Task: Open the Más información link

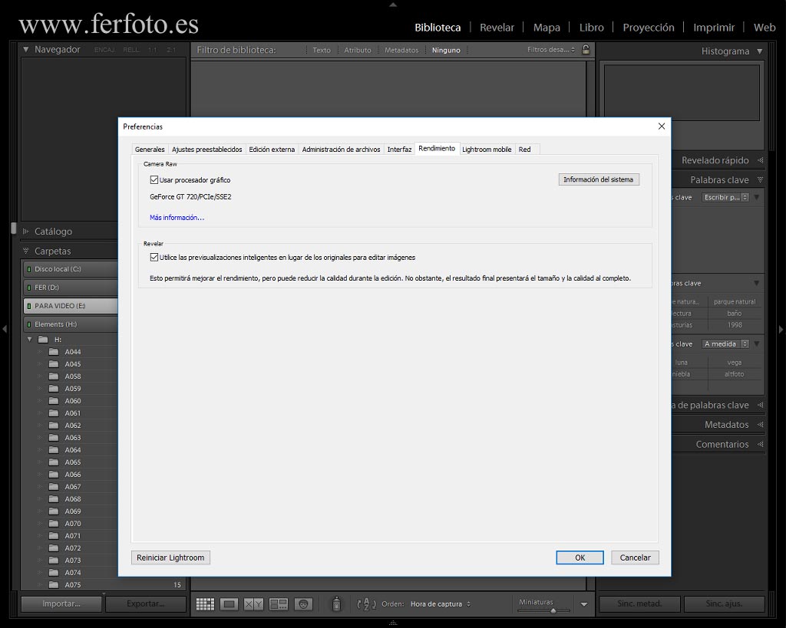Action: (x=177, y=217)
